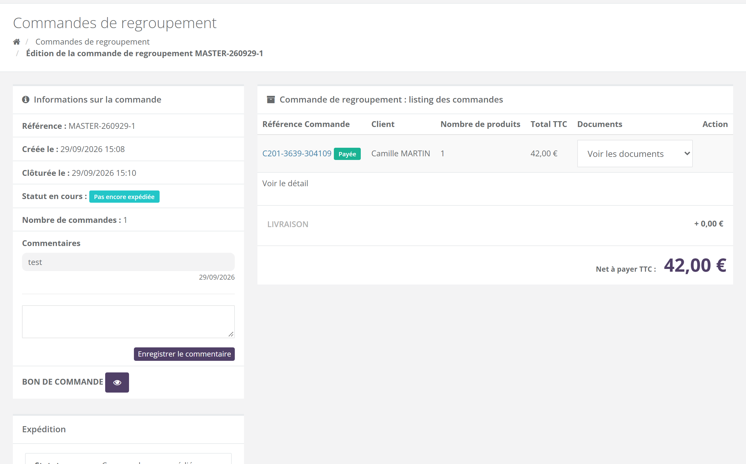Image resolution: width=746 pixels, height=464 pixels.
Task: Click the 42,00 € total in the order row
Action: tap(544, 154)
